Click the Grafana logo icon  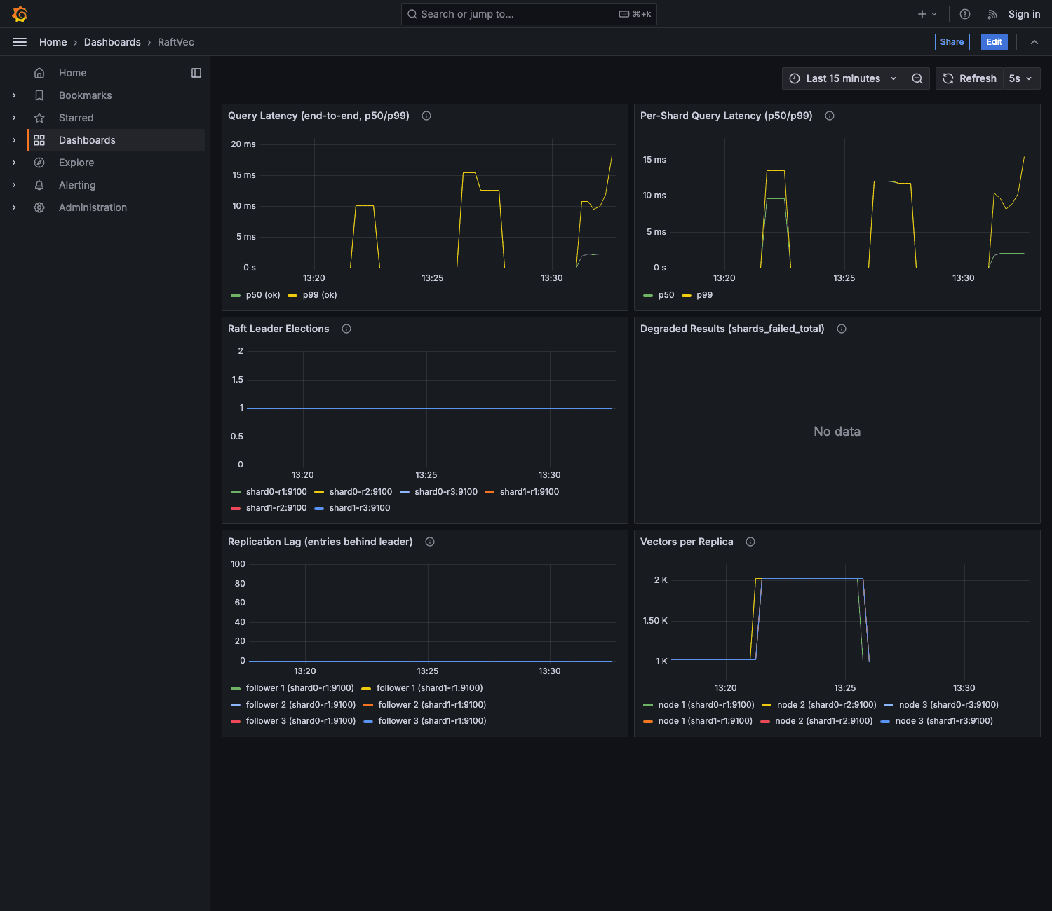tap(20, 14)
